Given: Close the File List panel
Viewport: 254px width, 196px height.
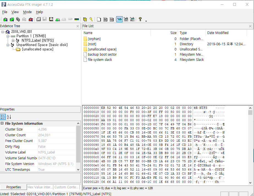Looking at the screenshot, I should click(x=250, y=26).
